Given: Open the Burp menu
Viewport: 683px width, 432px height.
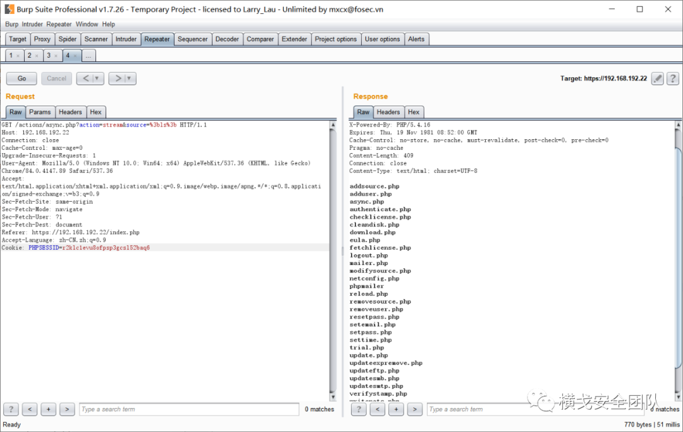Looking at the screenshot, I should [12, 25].
